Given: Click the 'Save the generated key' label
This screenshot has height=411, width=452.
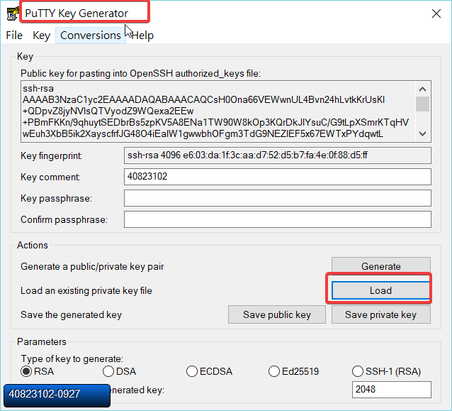Looking at the screenshot, I should point(71,314).
